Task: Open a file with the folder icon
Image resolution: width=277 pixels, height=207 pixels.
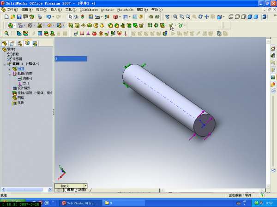Action: coord(13,17)
